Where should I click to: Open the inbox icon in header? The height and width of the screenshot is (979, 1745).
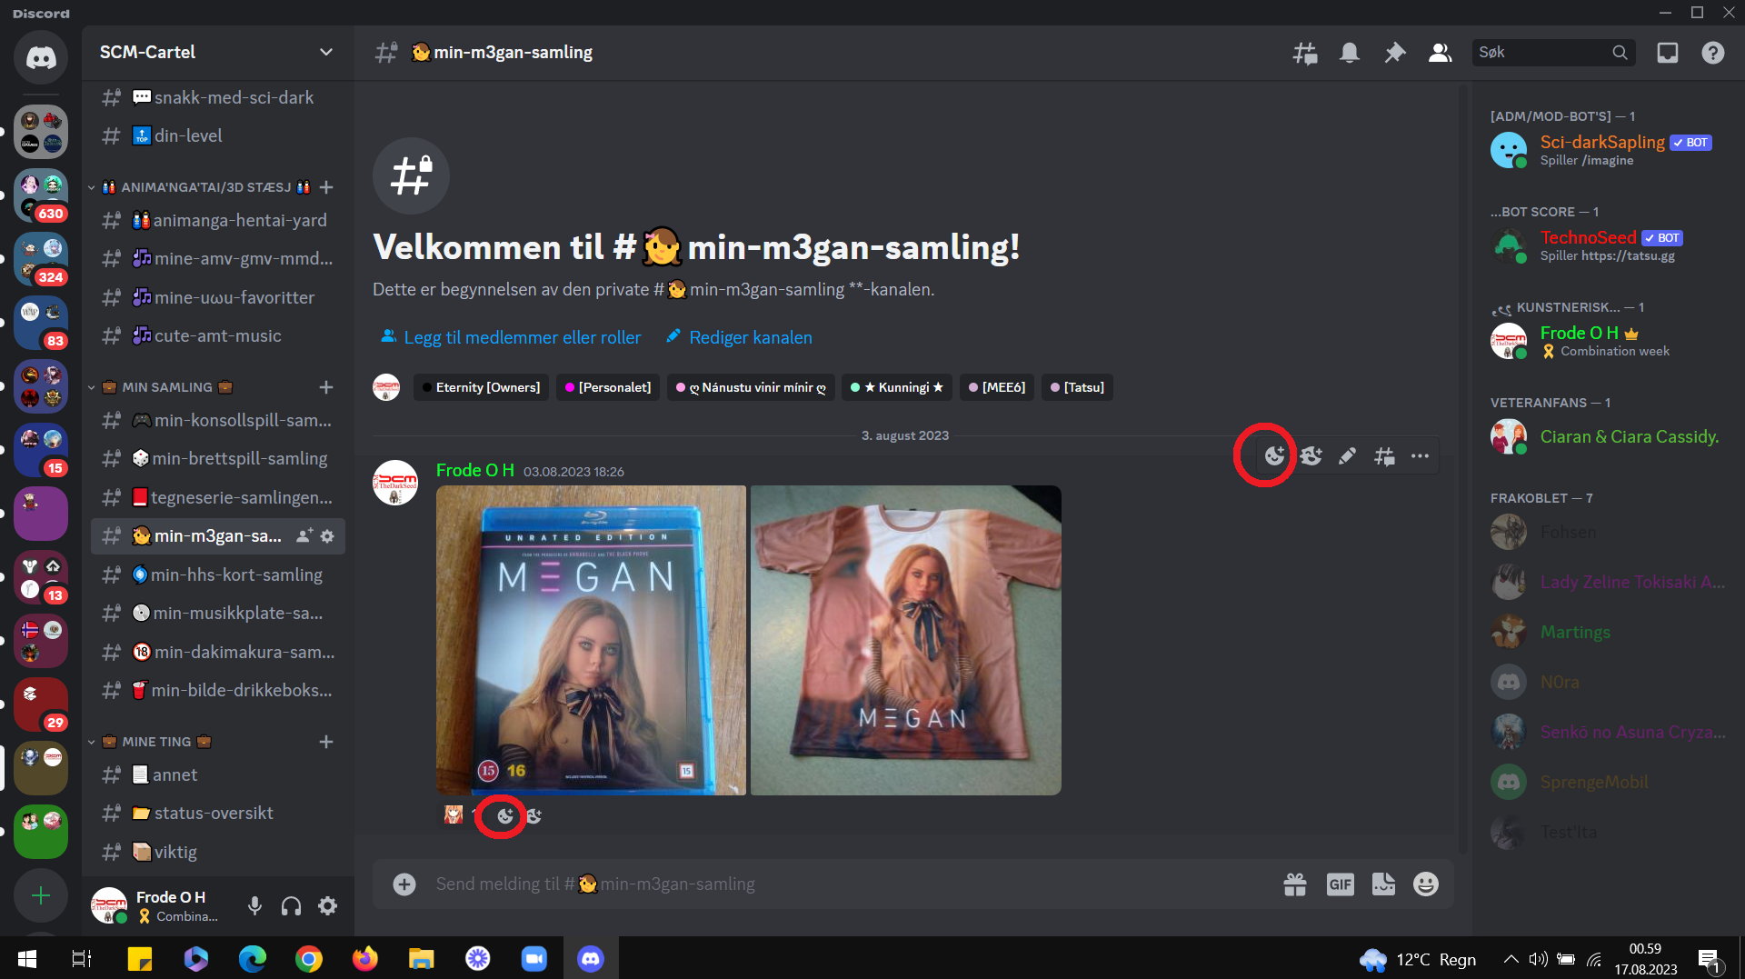click(x=1668, y=53)
